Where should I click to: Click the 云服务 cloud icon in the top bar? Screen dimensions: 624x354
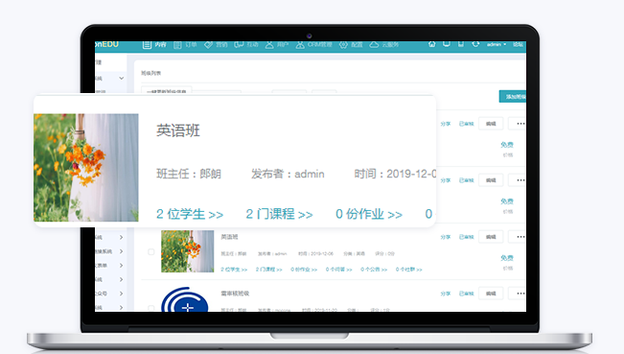tap(374, 44)
